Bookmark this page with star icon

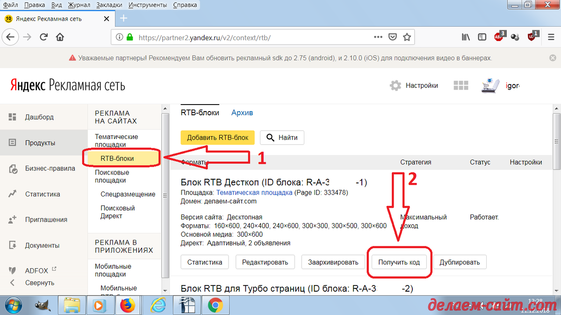[x=407, y=37]
